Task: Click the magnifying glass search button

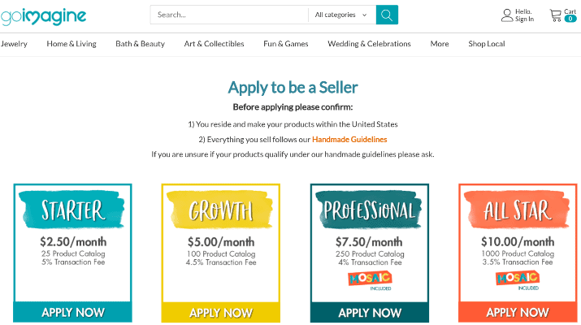Action: (387, 15)
